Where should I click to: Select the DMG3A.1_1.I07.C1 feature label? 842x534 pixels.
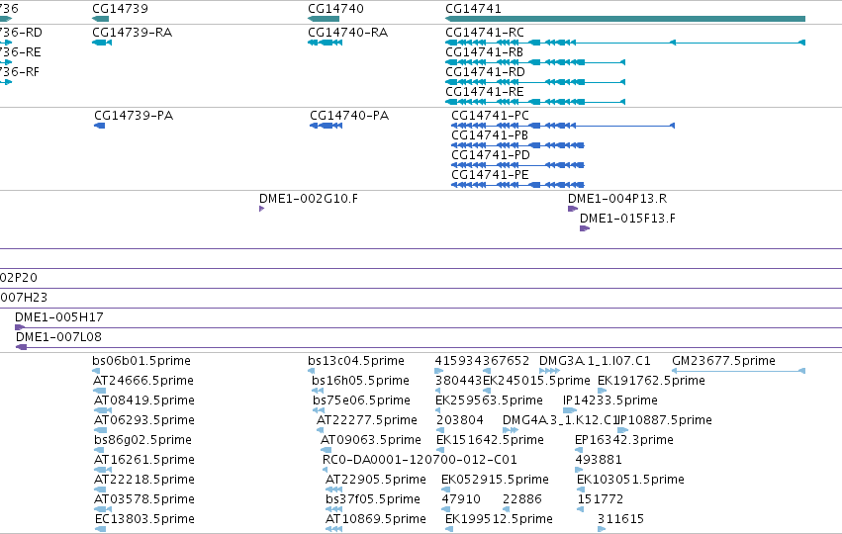coord(595,361)
